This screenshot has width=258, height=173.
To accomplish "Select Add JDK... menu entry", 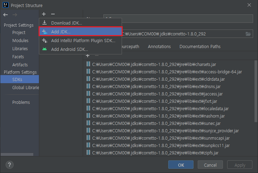I will coord(81,32).
